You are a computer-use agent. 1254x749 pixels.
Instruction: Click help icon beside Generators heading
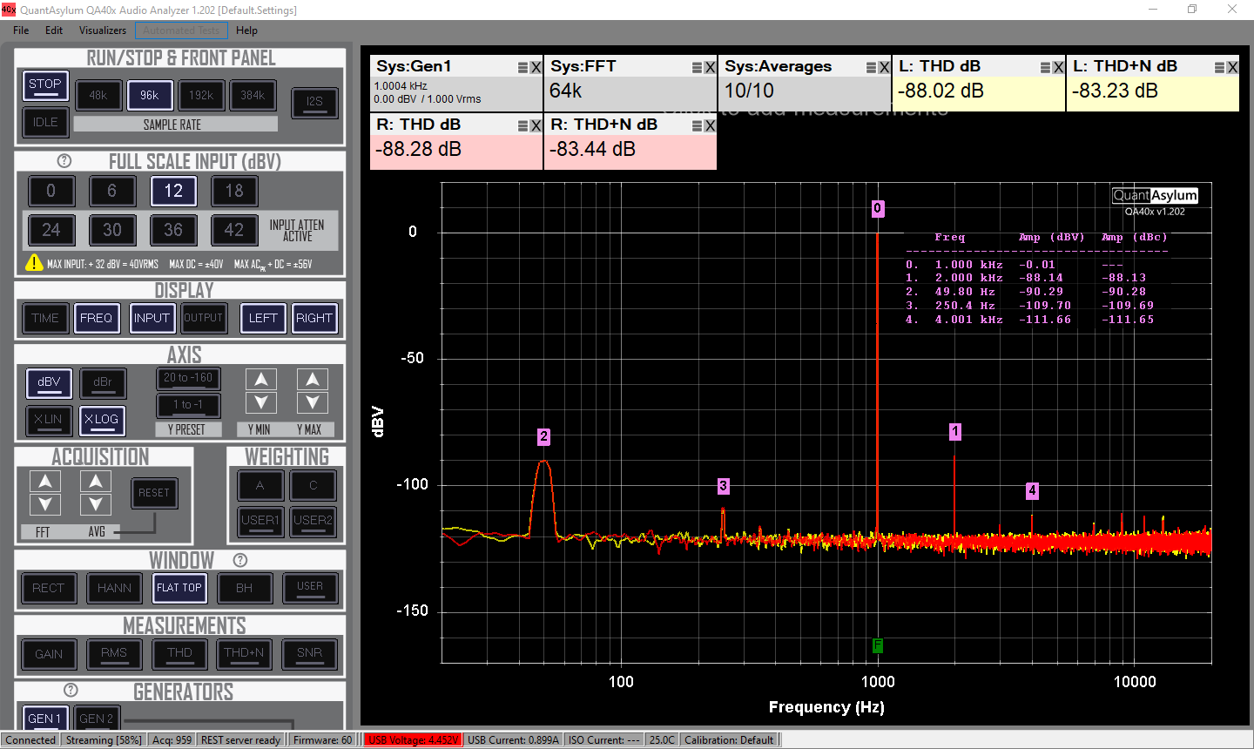pos(71,690)
